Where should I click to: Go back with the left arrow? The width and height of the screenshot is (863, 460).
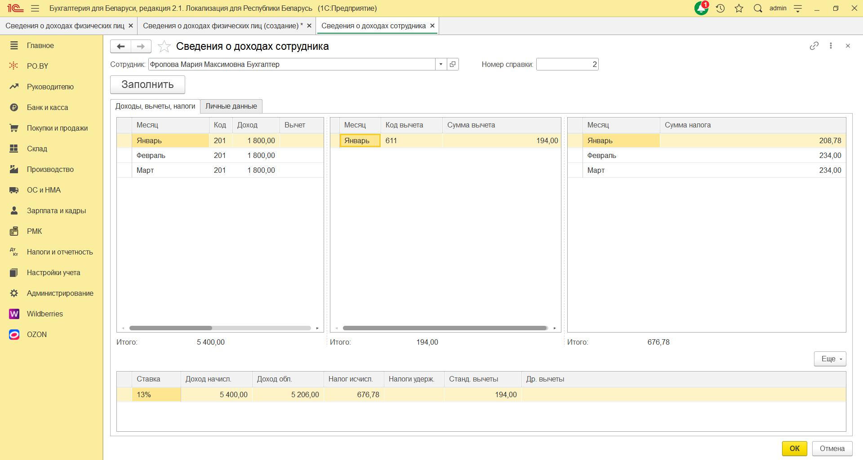[120, 46]
